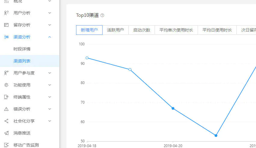Click the 终端属性 menu label
Viewport: 256px width, 148px height.
(22, 97)
